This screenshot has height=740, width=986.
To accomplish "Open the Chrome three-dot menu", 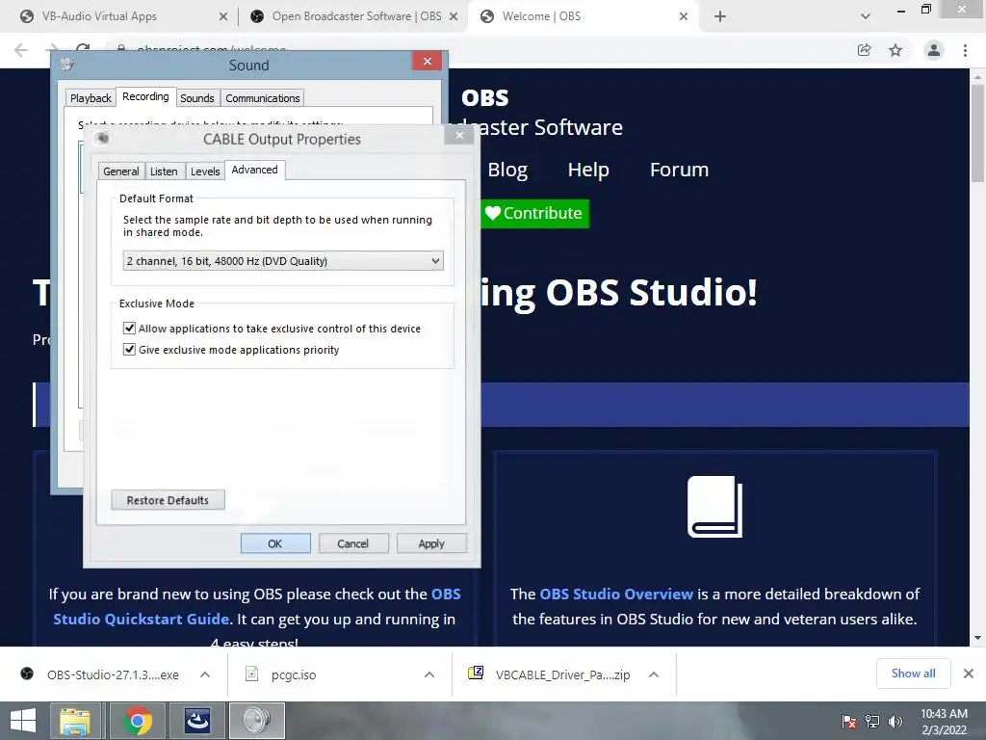I will pyautogui.click(x=965, y=50).
